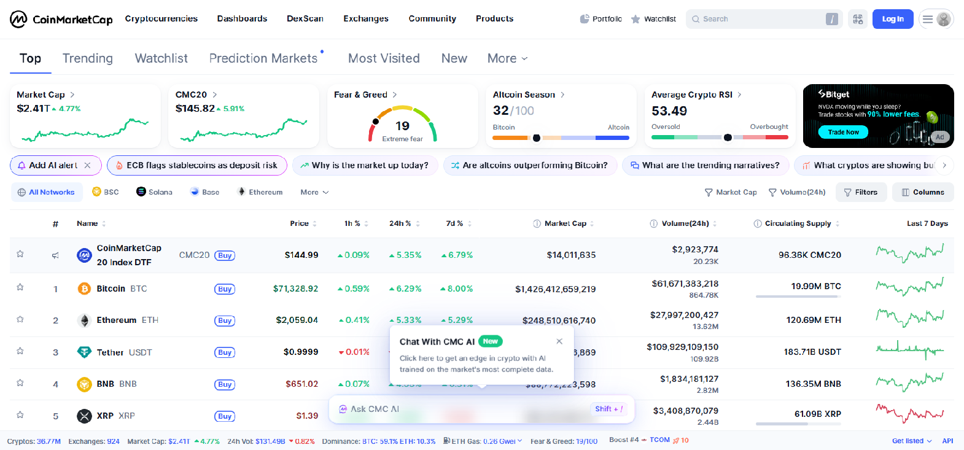The image size is (964, 450).
Task: Dismiss the Add AI alert chip
Action: coord(87,165)
